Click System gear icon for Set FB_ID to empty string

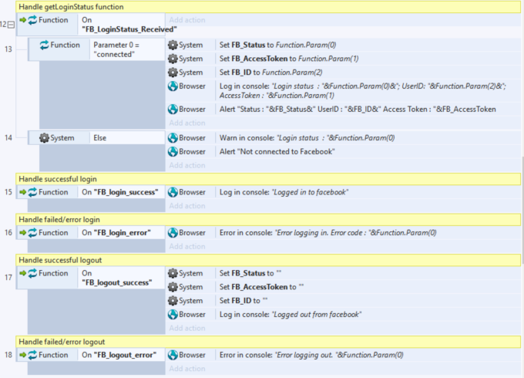coord(173,301)
